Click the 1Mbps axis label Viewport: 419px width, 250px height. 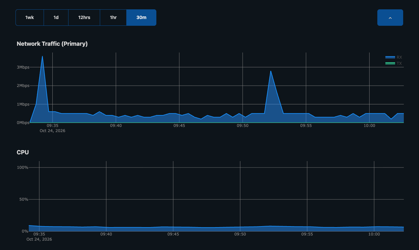pyautogui.click(x=23, y=104)
